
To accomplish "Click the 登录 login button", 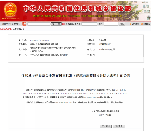I will 122,24.
